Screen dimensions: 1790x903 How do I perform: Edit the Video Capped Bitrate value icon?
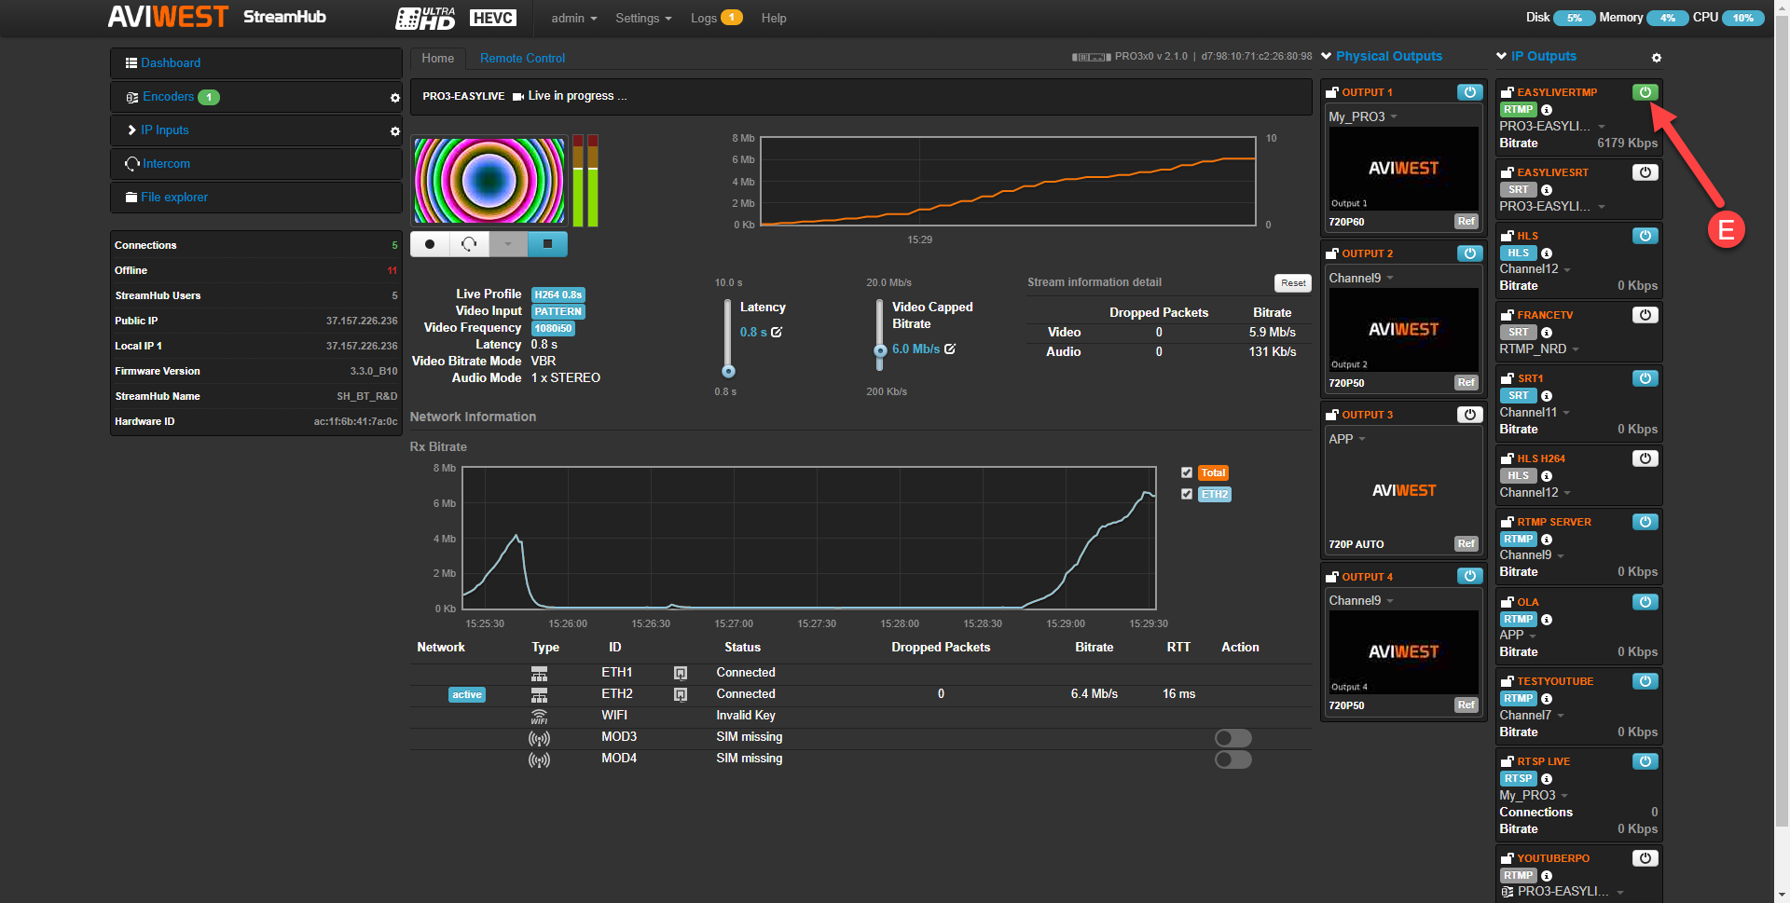950,349
